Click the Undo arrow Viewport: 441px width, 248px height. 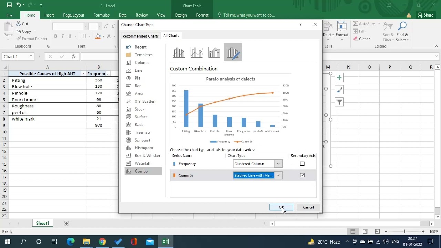click(x=19, y=5)
